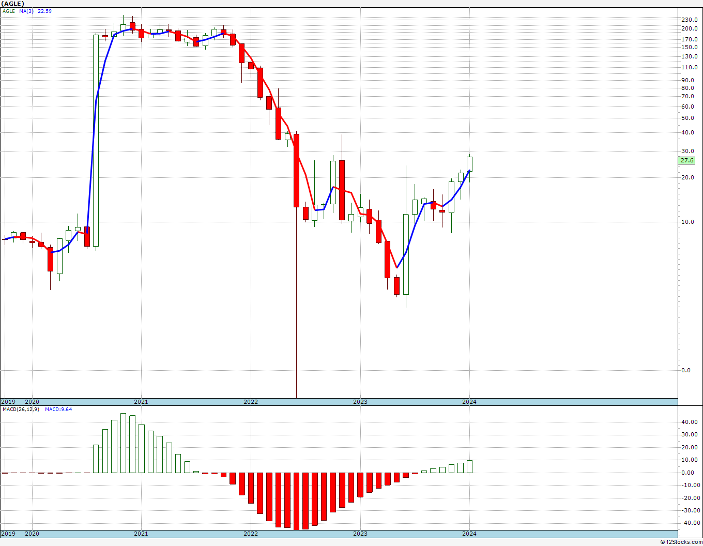
Task: Click the 230.0 price axis label
Action: point(689,20)
